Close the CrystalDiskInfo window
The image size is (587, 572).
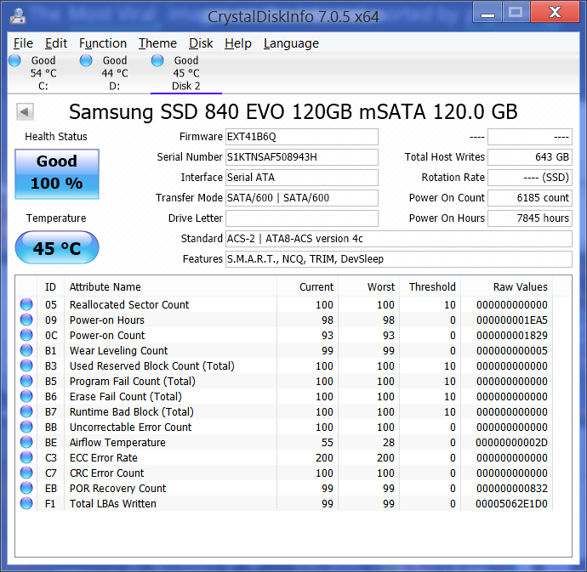coord(556,13)
